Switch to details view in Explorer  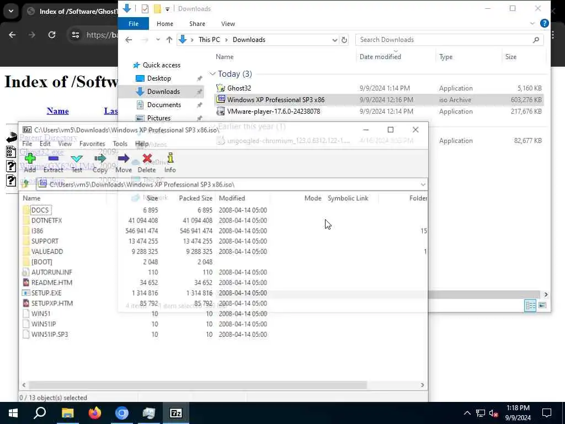[x=530, y=305]
